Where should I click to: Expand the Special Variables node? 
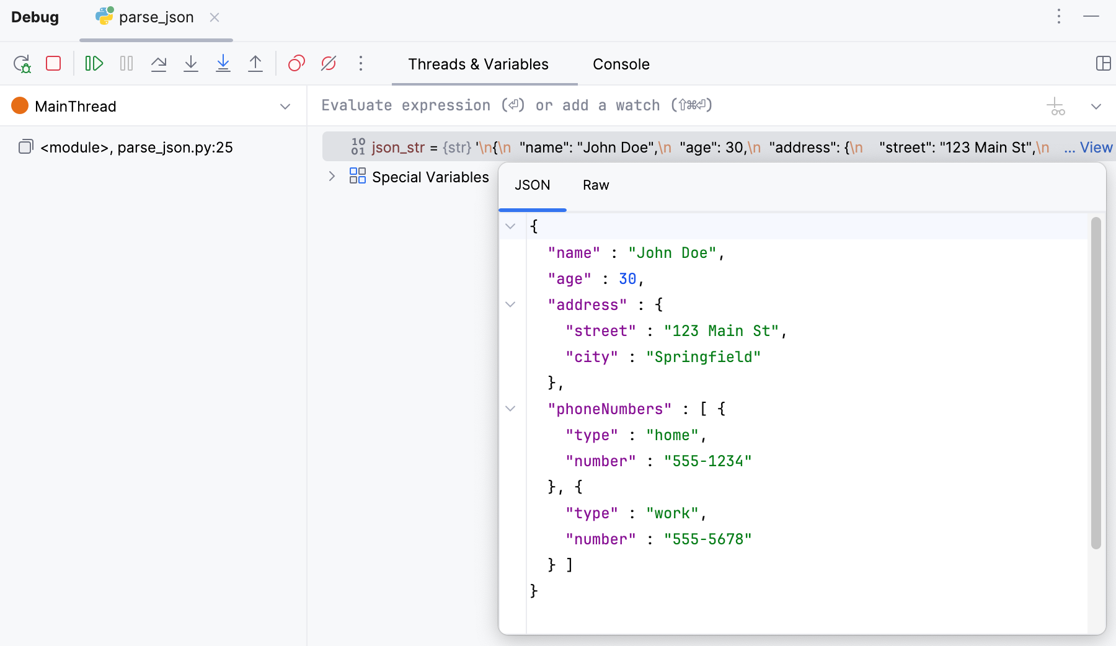tap(332, 177)
